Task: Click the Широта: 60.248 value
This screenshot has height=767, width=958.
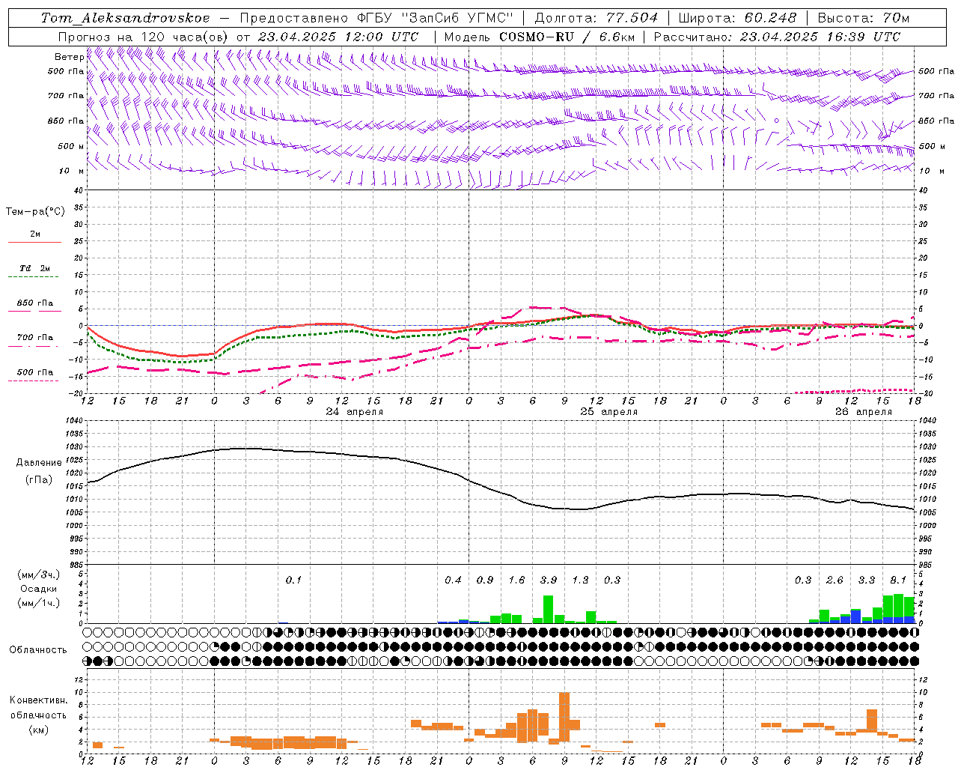Action: pos(739,18)
